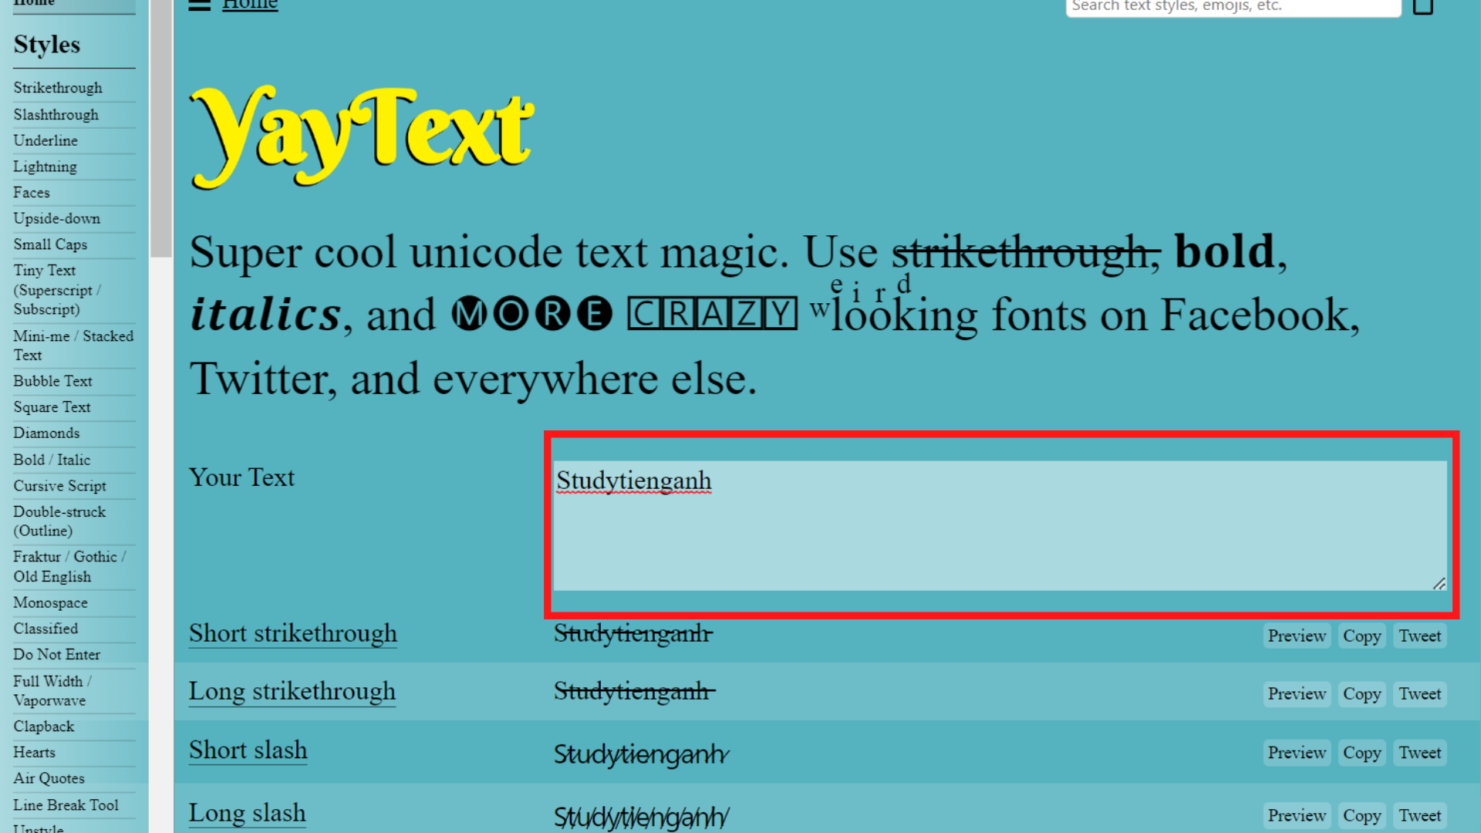Select Square Text style icon
This screenshot has width=1481, height=833.
[x=52, y=406]
